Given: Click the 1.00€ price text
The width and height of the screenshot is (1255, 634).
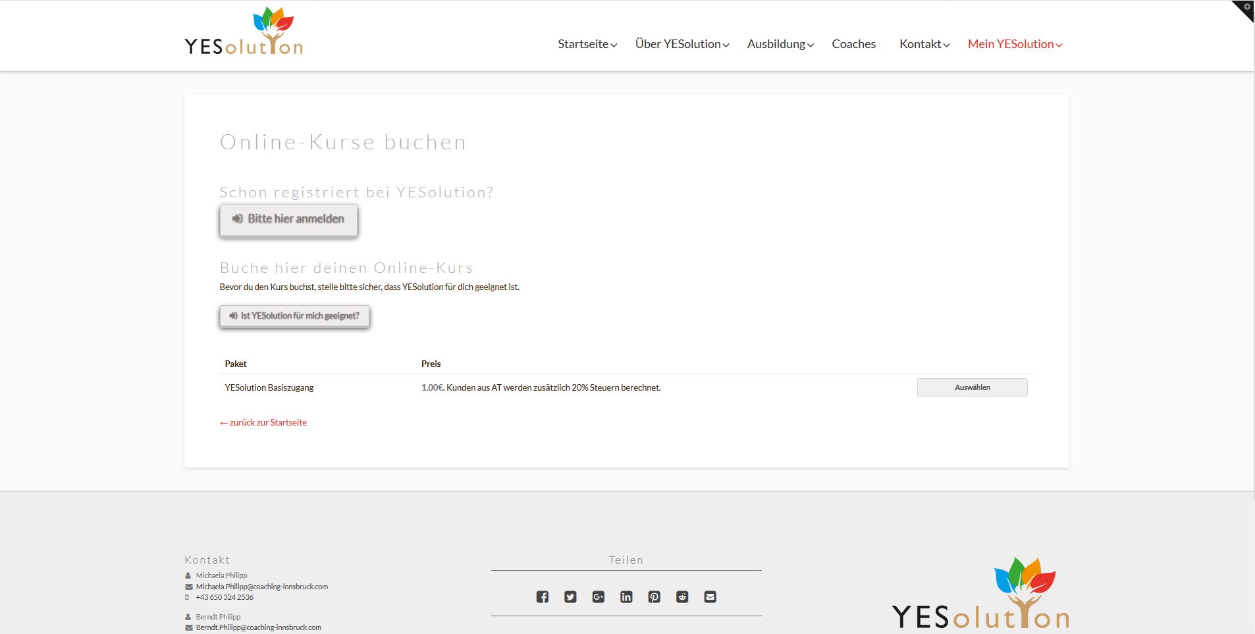Looking at the screenshot, I should pos(432,387).
